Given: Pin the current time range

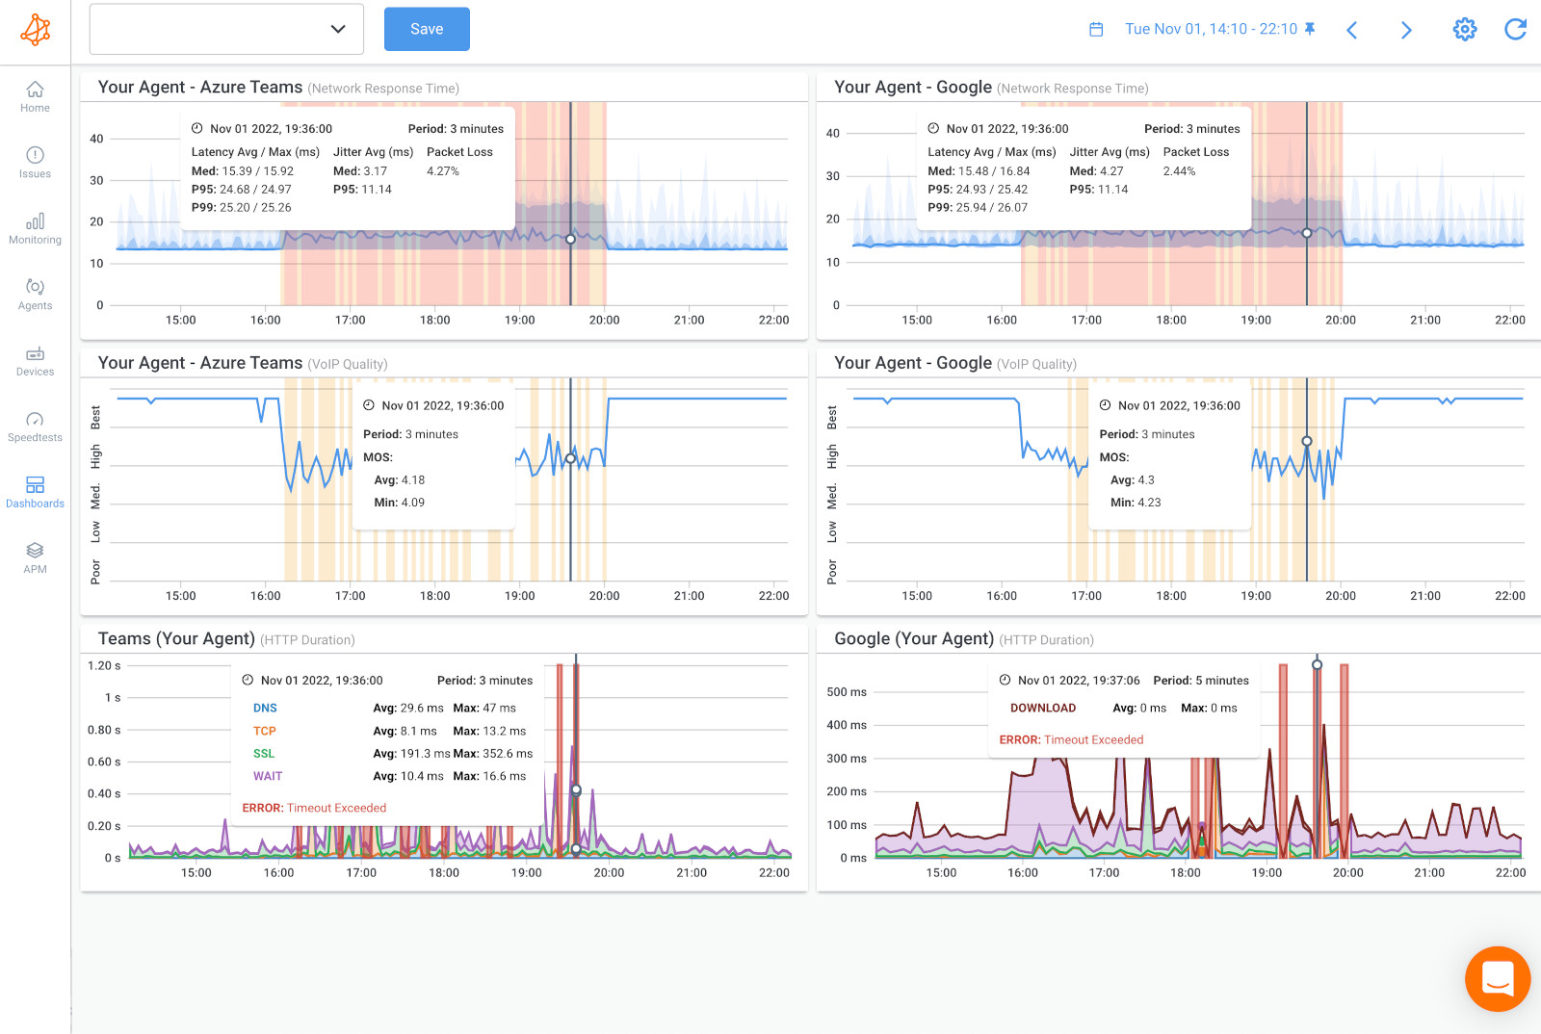Looking at the screenshot, I should pos(1310,29).
